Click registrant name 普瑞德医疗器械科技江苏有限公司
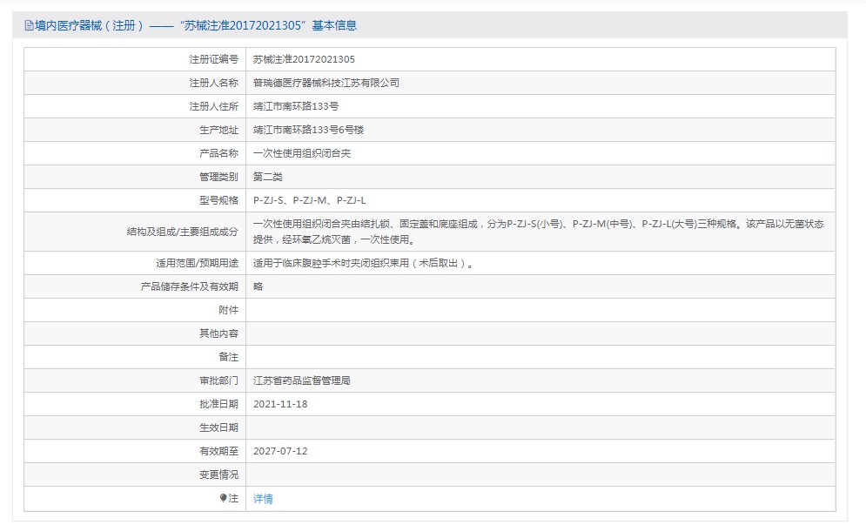 326,83
